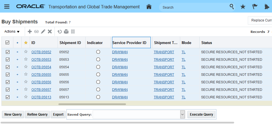This screenshot has width=272, height=124.
Task: Click the Execute Query button
Action: (201, 114)
